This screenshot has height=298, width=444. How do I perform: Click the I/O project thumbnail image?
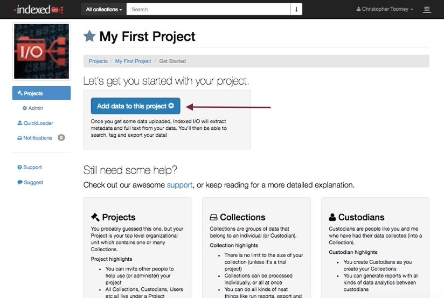(41, 51)
